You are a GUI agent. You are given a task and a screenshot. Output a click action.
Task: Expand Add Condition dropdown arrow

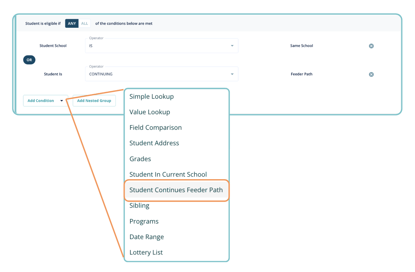point(62,101)
